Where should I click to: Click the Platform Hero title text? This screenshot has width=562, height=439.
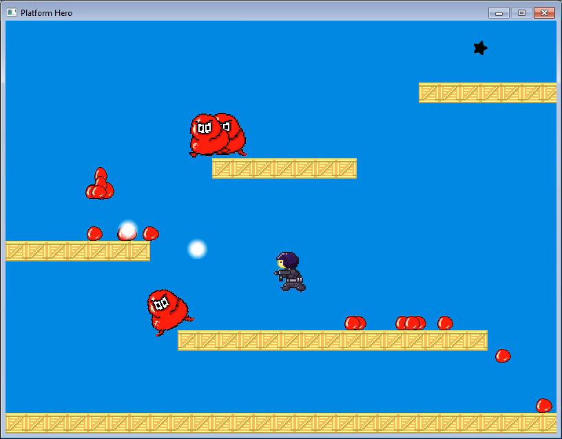(x=46, y=13)
